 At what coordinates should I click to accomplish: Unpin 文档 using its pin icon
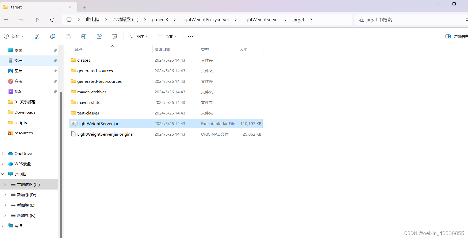click(x=55, y=61)
